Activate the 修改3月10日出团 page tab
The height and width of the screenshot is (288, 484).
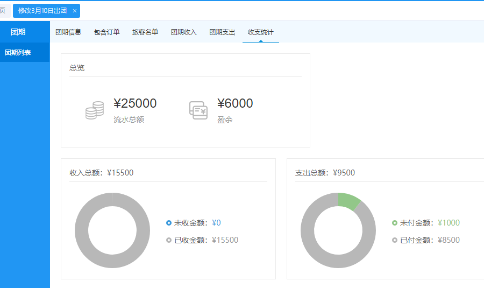[43, 11]
